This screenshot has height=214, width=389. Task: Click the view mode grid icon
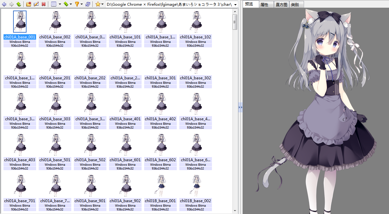click(x=54, y=4)
